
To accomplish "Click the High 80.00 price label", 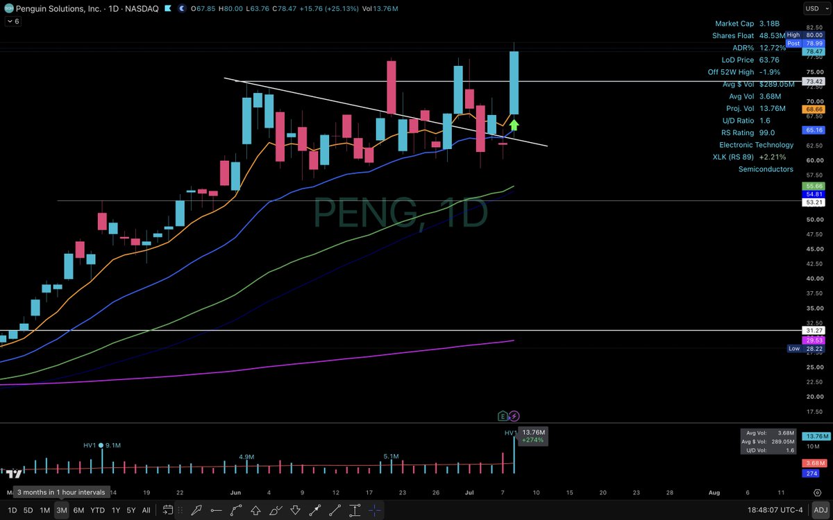I will (x=807, y=35).
